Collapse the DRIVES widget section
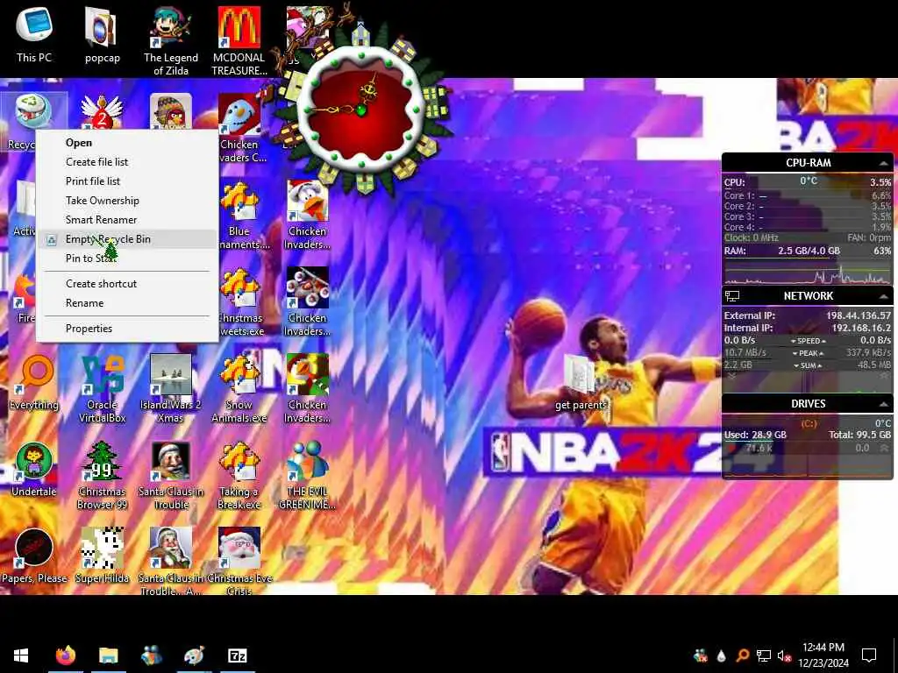This screenshot has height=673, width=898. pyautogui.click(x=883, y=404)
